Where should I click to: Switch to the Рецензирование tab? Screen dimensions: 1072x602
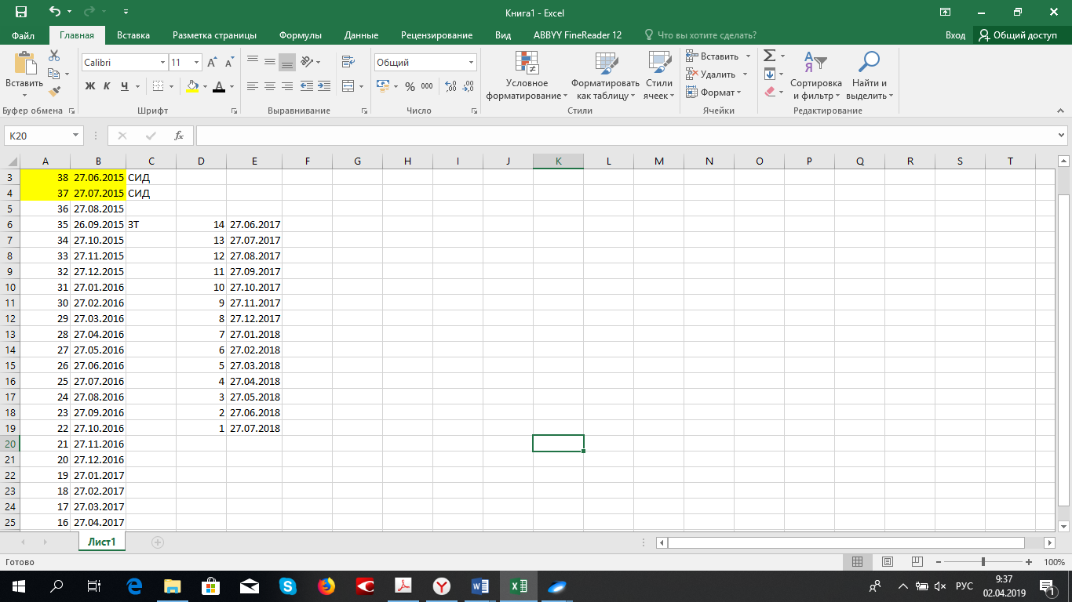pos(436,35)
